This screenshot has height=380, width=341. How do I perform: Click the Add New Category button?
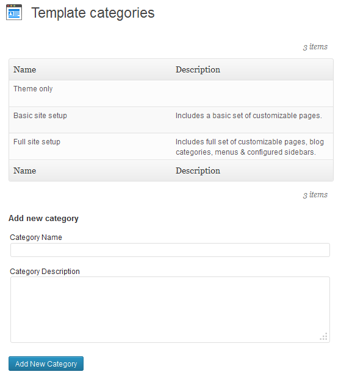pyautogui.click(x=46, y=364)
